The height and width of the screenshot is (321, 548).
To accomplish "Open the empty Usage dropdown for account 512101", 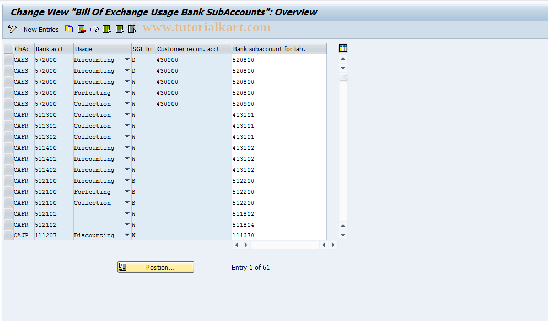I will 127,213.
